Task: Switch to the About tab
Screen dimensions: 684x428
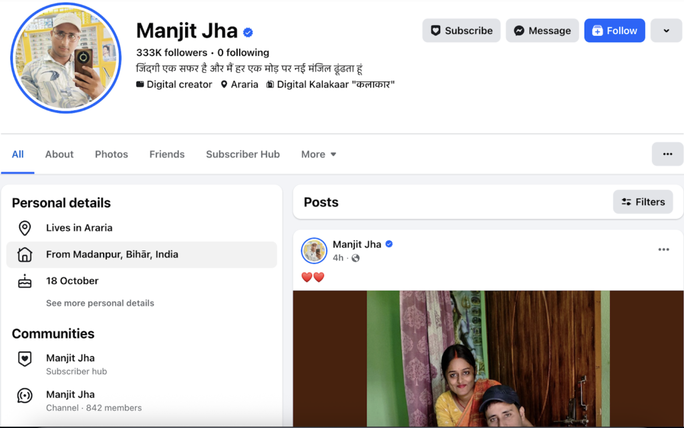Action: [x=59, y=154]
